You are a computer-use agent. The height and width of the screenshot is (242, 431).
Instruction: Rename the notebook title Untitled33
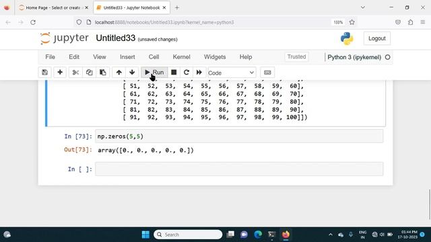(115, 38)
